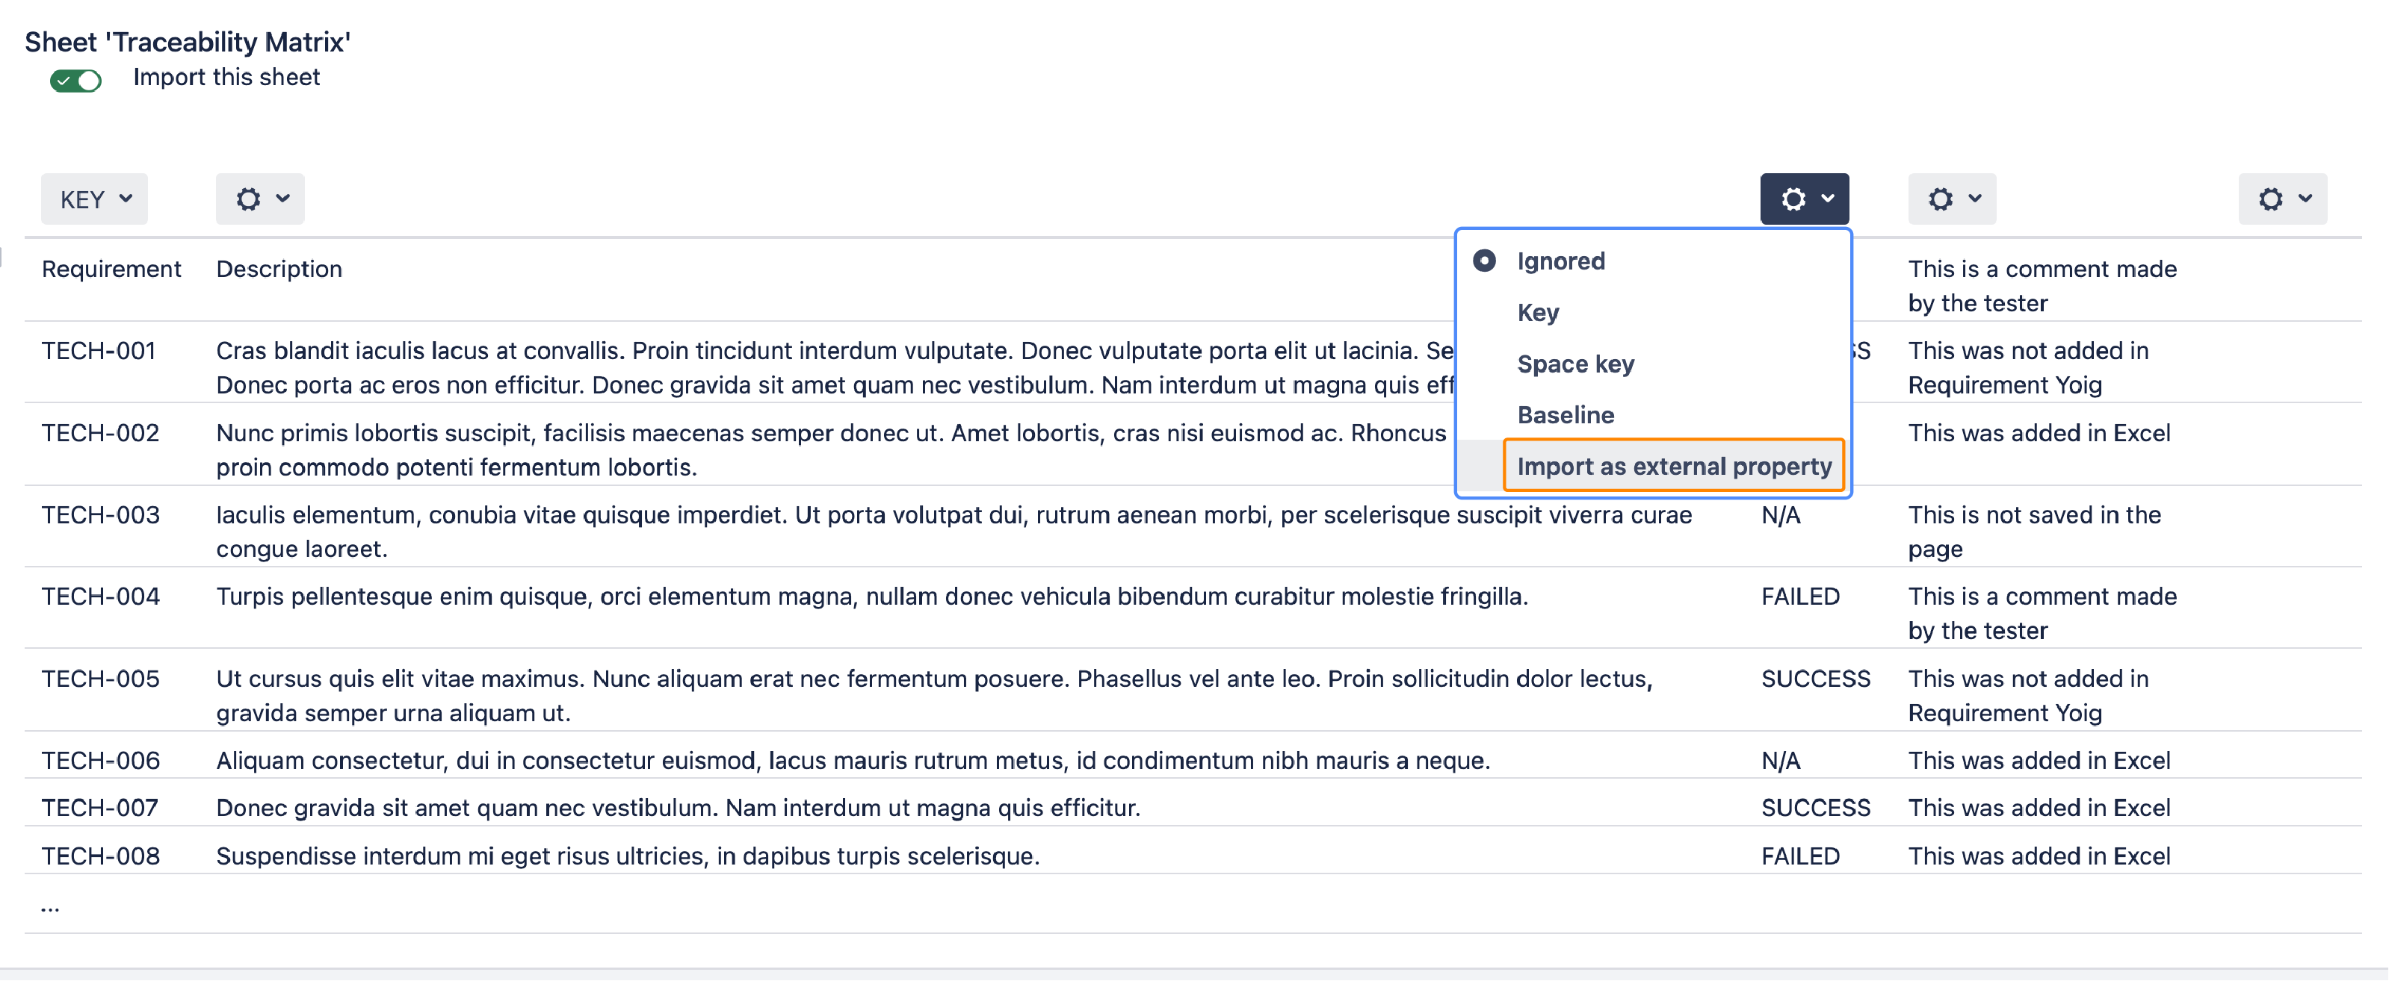Image resolution: width=2389 pixels, height=981 pixels.
Task: Expand chevron of the rightmost gear button
Action: tap(2305, 199)
